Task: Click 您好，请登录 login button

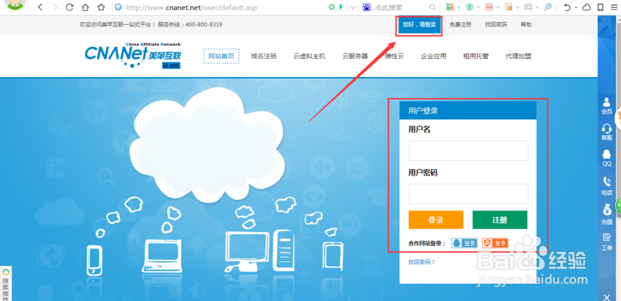Action: point(419,25)
